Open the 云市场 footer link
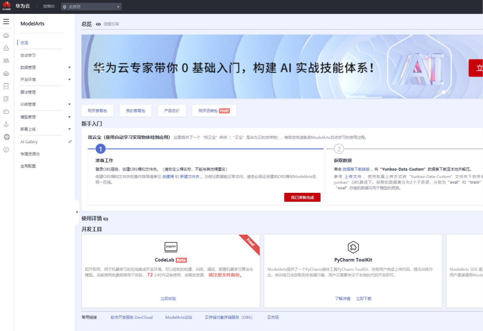The width and height of the screenshot is (483, 331). point(273,317)
